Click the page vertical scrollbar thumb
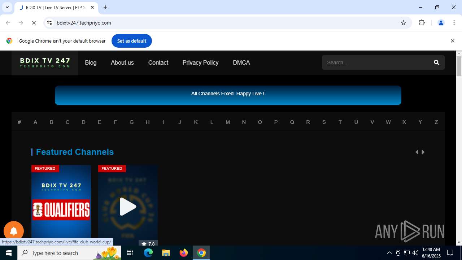 [x=459, y=66]
